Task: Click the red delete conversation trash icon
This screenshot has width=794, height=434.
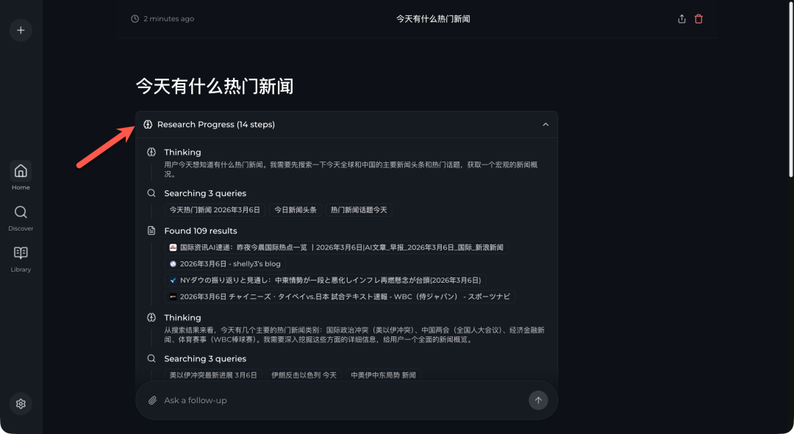Action: tap(698, 18)
